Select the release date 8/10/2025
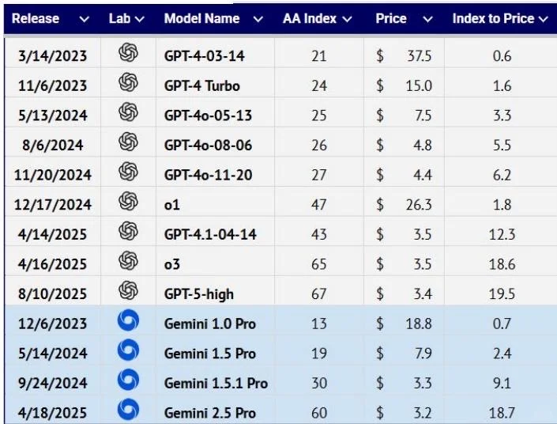The image size is (557, 424). tap(53, 294)
